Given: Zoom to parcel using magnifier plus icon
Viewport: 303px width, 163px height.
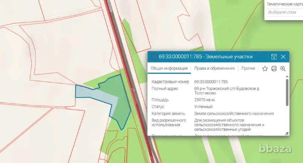Looking at the screenshot, I should tap(283, 68).
